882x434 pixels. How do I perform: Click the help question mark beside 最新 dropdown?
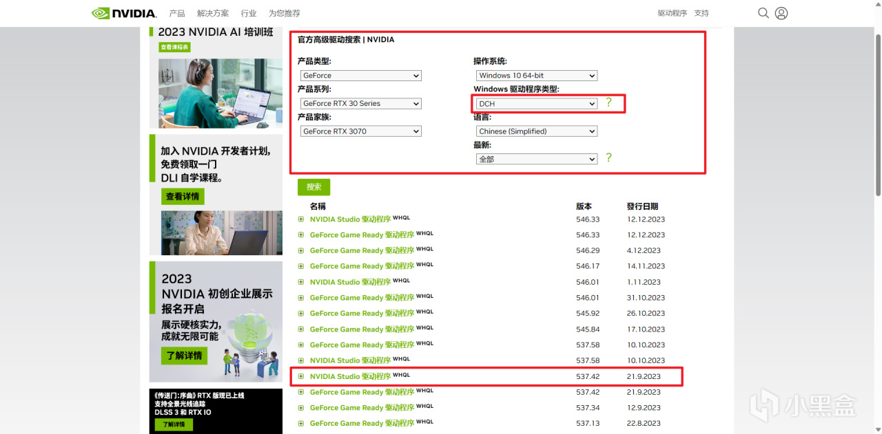coord(608,158)
